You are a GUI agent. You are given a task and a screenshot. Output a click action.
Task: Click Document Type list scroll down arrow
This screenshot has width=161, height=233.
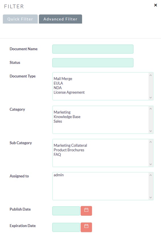coord(151,98)
